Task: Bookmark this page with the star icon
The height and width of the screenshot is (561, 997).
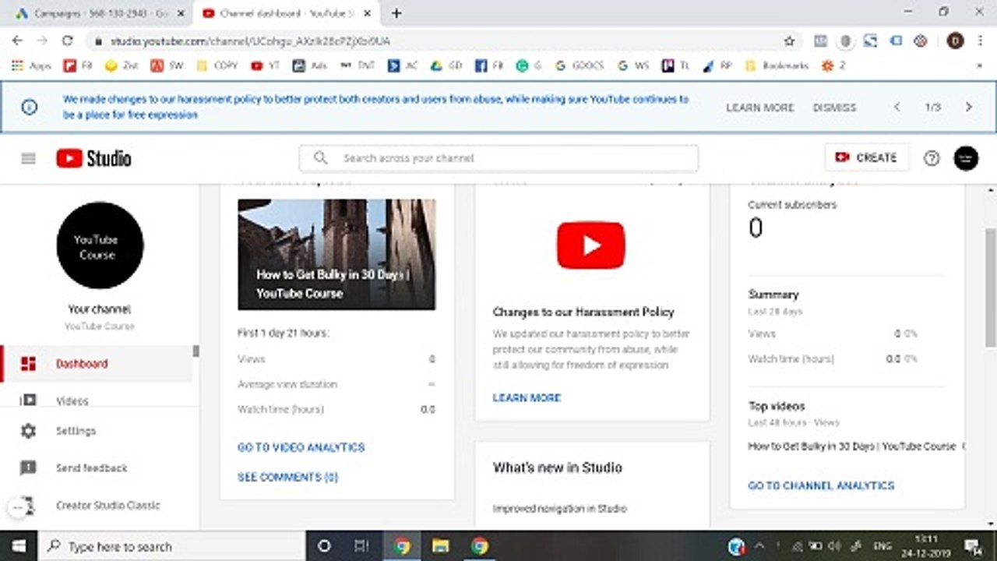Action: 790,41
